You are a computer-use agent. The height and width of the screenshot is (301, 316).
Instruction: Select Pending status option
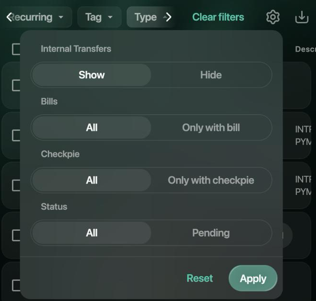coord(211,233)
